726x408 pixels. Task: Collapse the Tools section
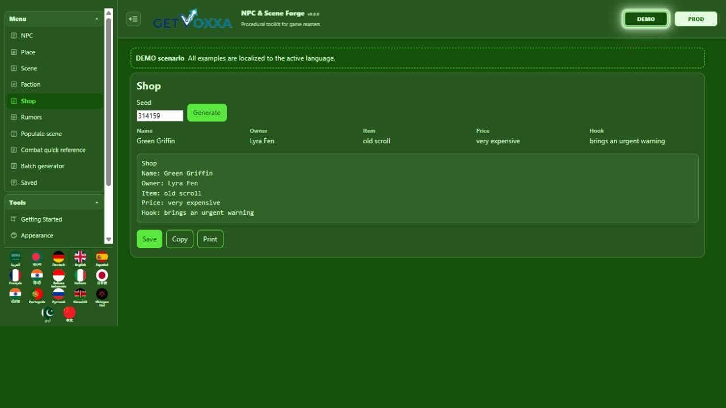tap(54, 202)
